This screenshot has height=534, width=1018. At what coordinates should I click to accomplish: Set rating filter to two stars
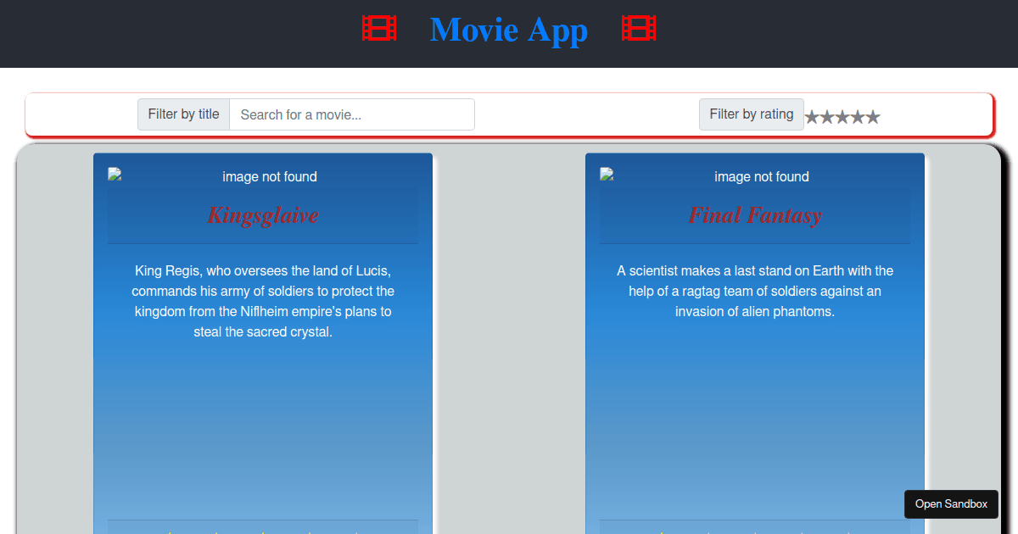click(x=827, y=117)
